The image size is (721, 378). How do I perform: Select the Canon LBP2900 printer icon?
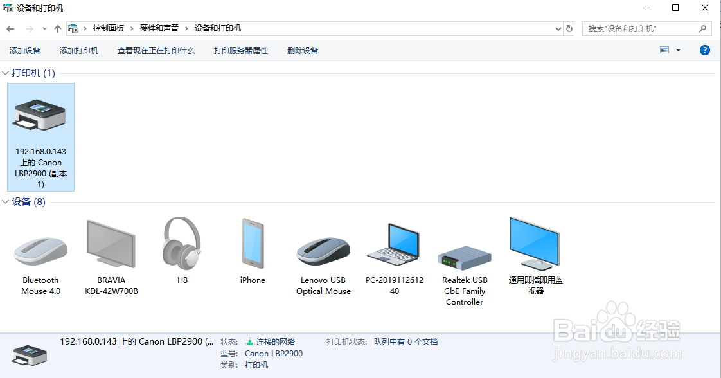tap(40, 137)
